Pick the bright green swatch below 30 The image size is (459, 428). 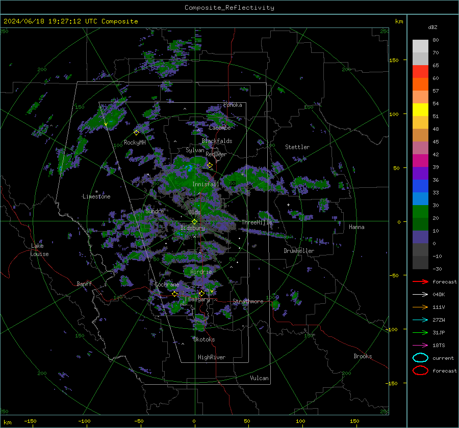420,212
